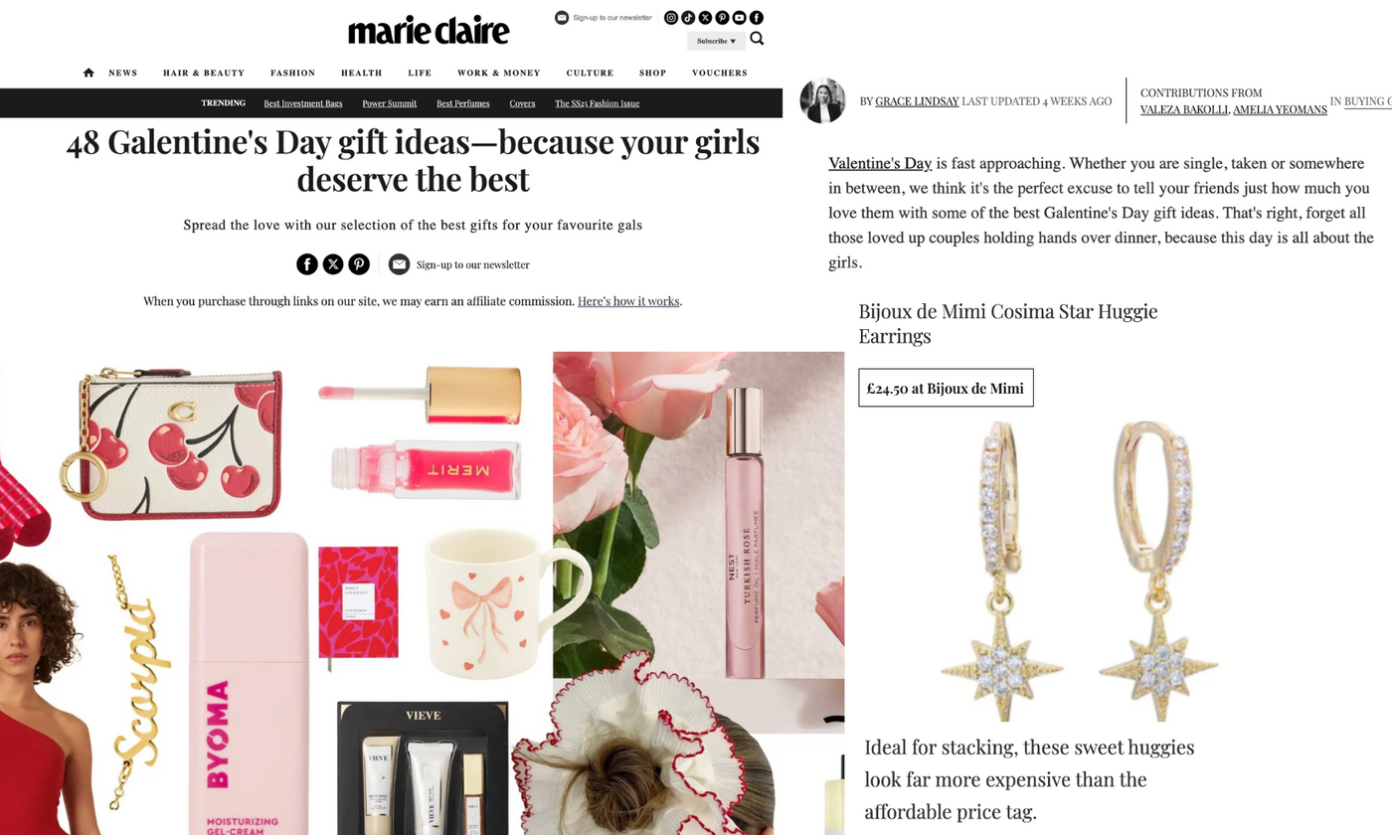Share article on Pinterest icon below subtitle
Image resolution: width=1392 pixels, height=835 pixels.
(359, 264)
